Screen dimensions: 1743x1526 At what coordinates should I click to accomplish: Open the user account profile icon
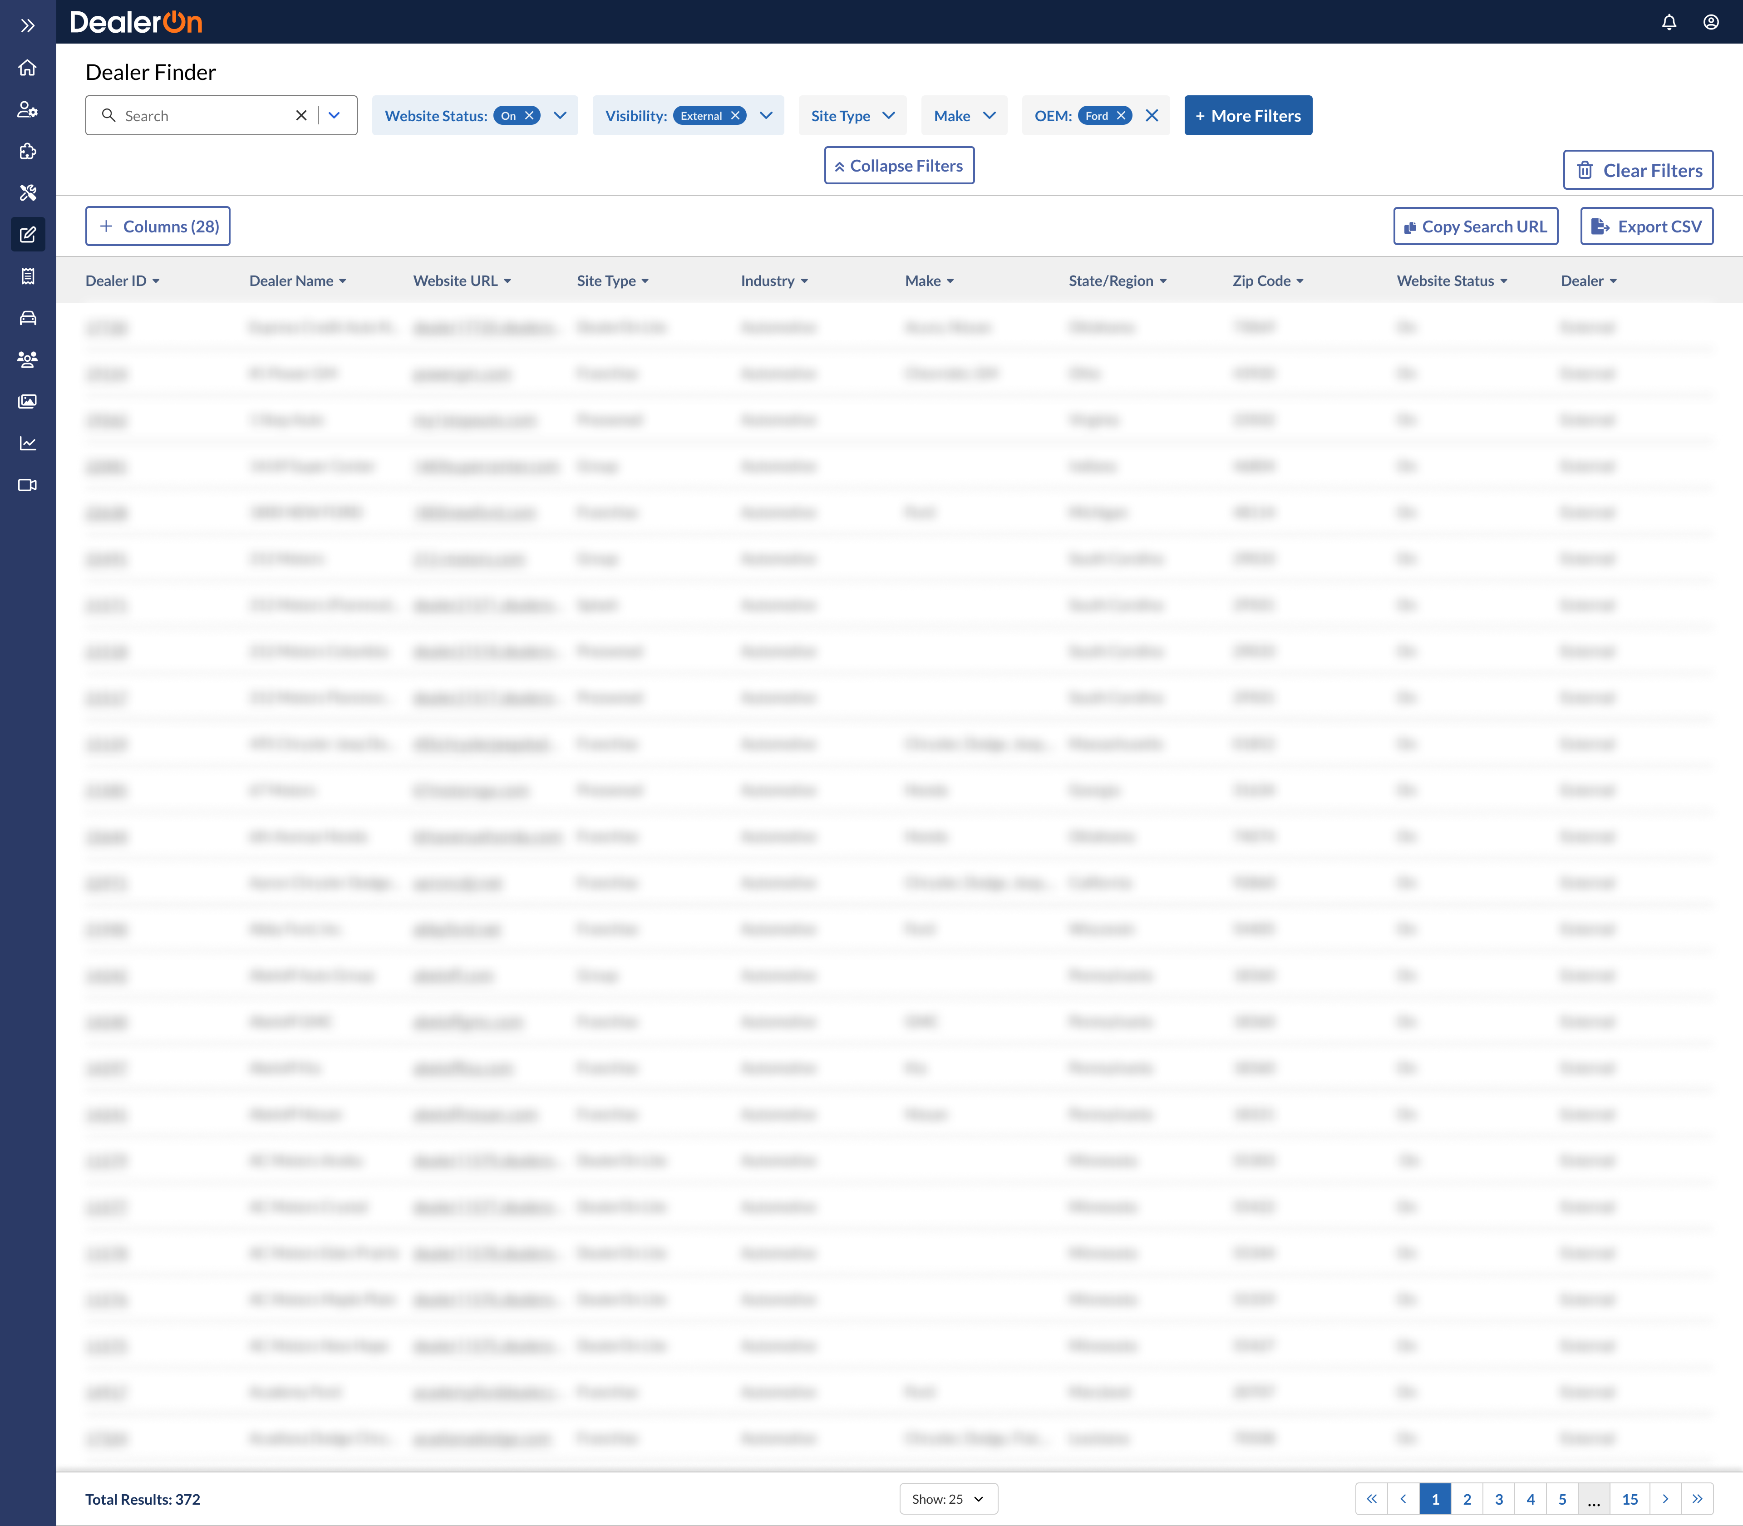[1711, 22]
